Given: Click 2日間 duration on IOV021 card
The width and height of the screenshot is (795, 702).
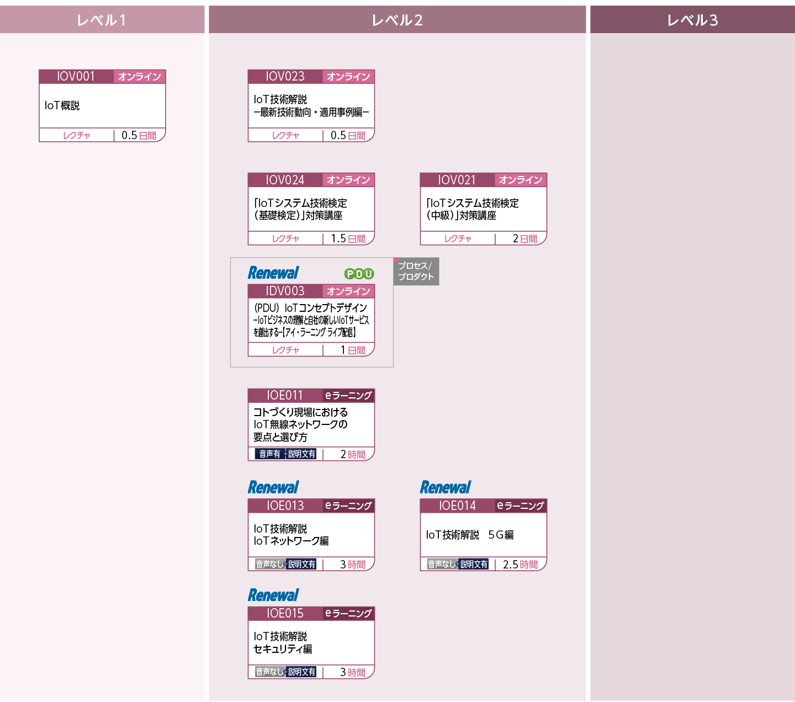Looking at the screenshot, I should (x=525, y=238).
